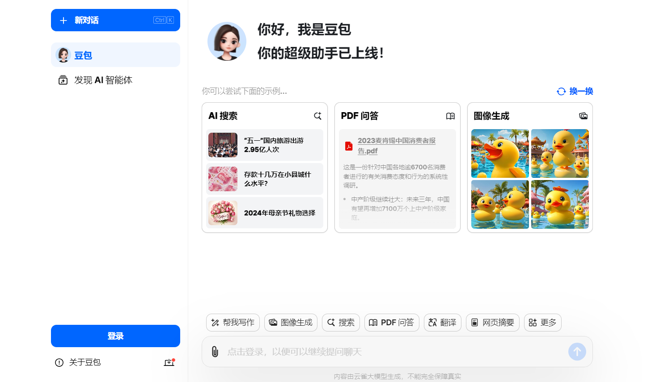Start a 新对话
This screenshot has width=647, height=382.
tap(115, 20)
